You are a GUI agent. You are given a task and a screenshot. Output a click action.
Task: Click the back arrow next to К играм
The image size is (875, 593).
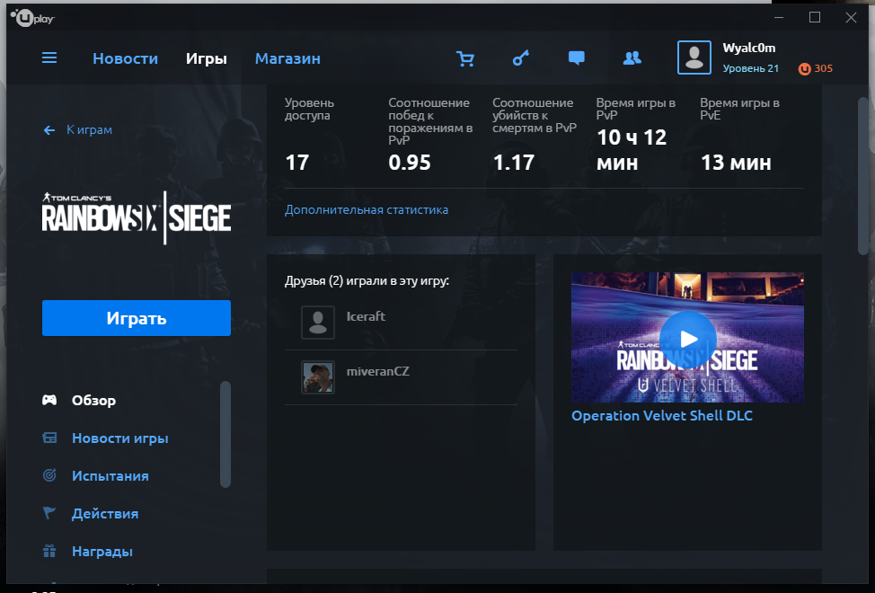coord(49,130)
